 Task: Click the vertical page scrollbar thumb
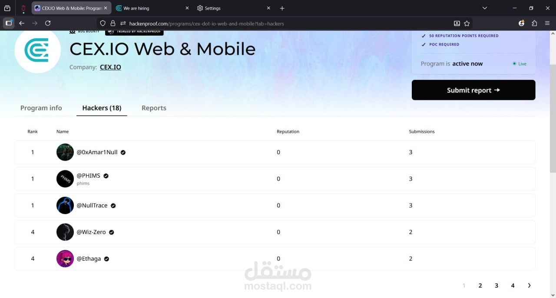553,119
